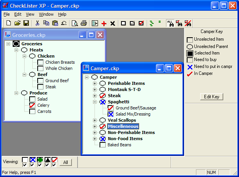
Task: Add an item with the red plus
Action: pos(104,23)
